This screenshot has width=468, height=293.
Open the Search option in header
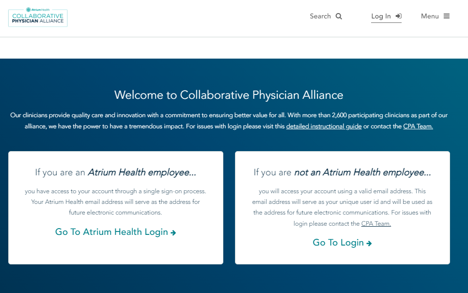pyautogui.click(x=326, y=16)
